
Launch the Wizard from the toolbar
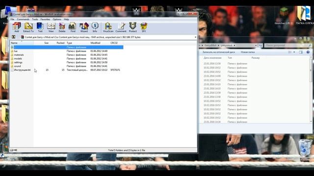84,27
